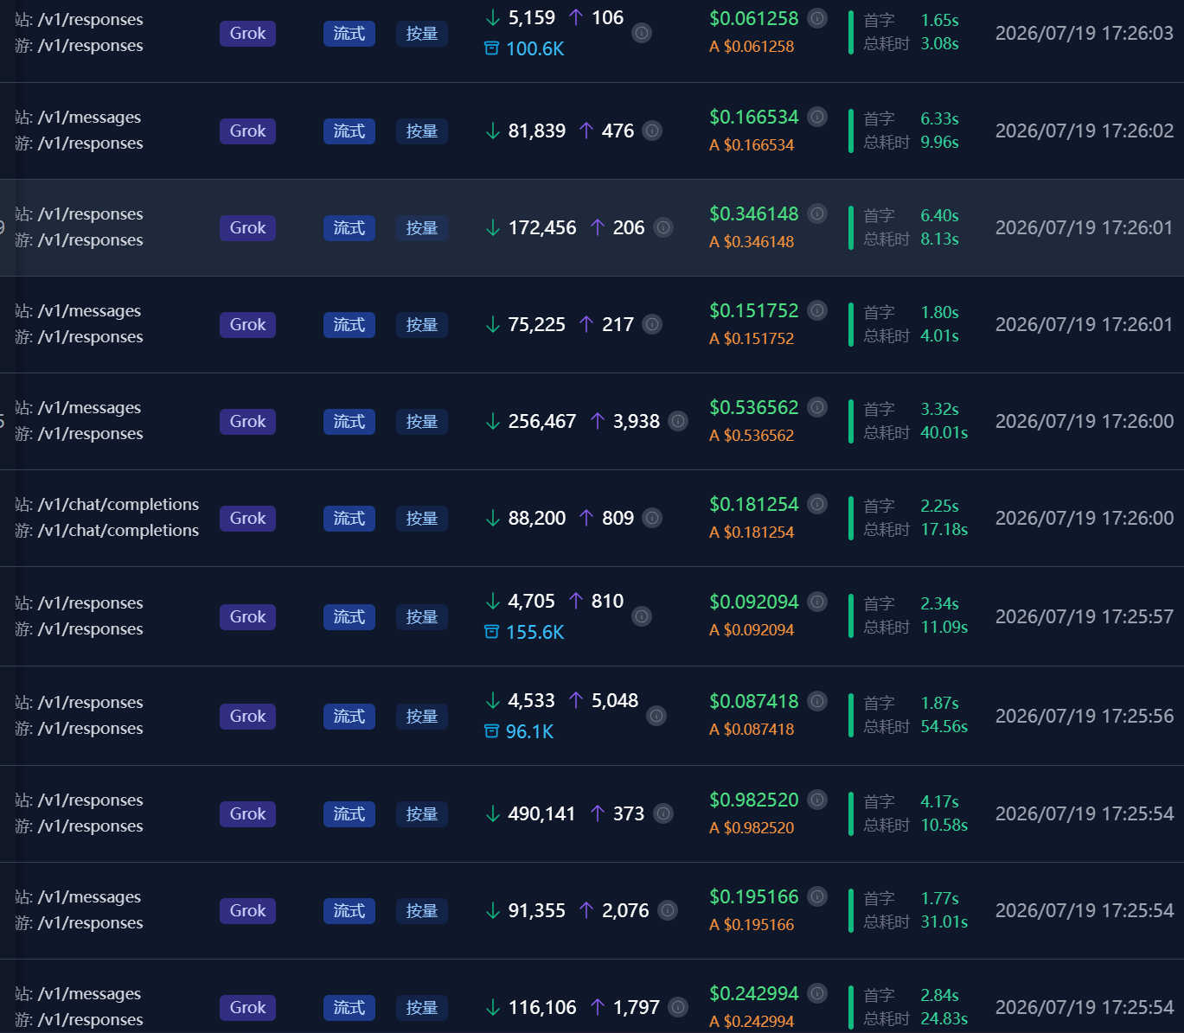
Task: Open the info icon beside cost $0.195166
Action: click(x=817, y=896)
